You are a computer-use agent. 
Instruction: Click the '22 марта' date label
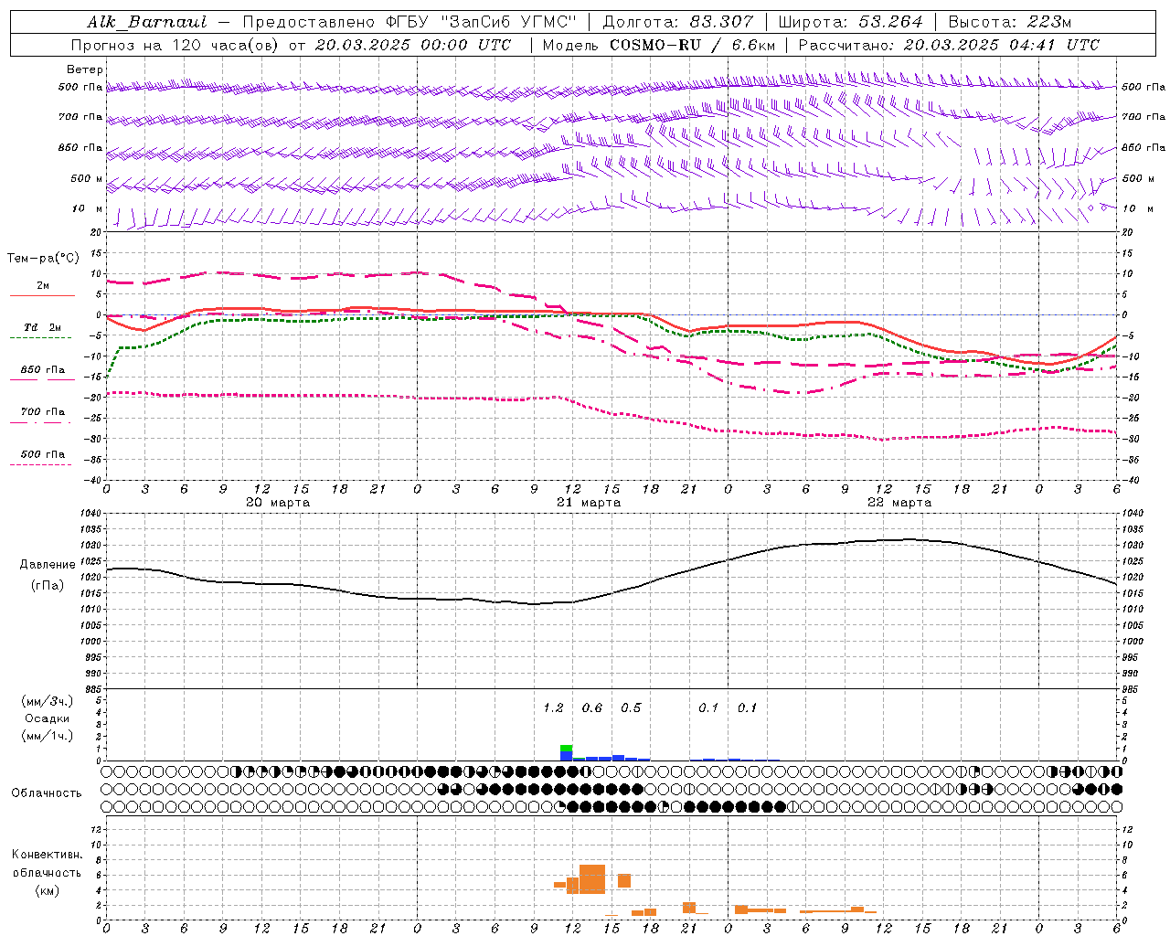tap(899, 502)
